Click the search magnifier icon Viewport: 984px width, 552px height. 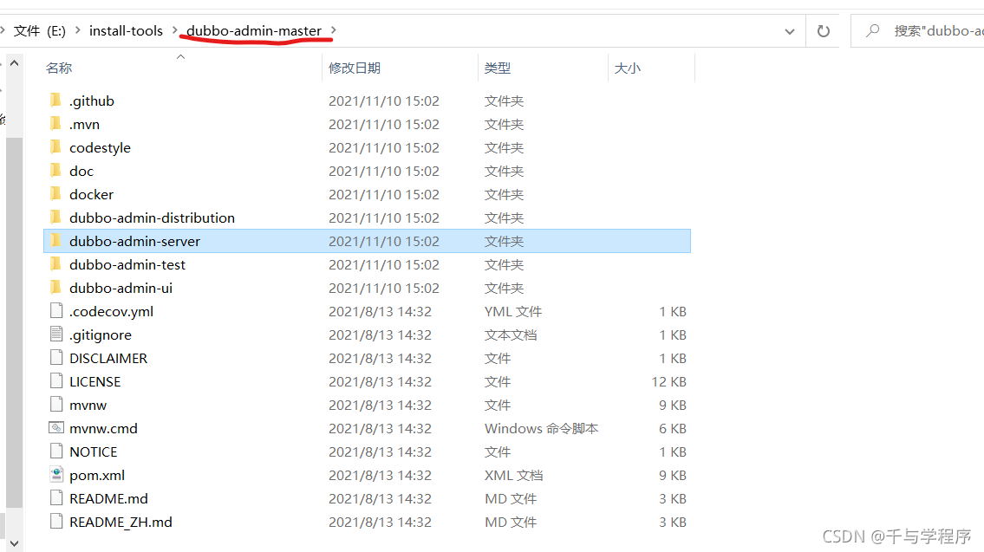tap(872, 30)
